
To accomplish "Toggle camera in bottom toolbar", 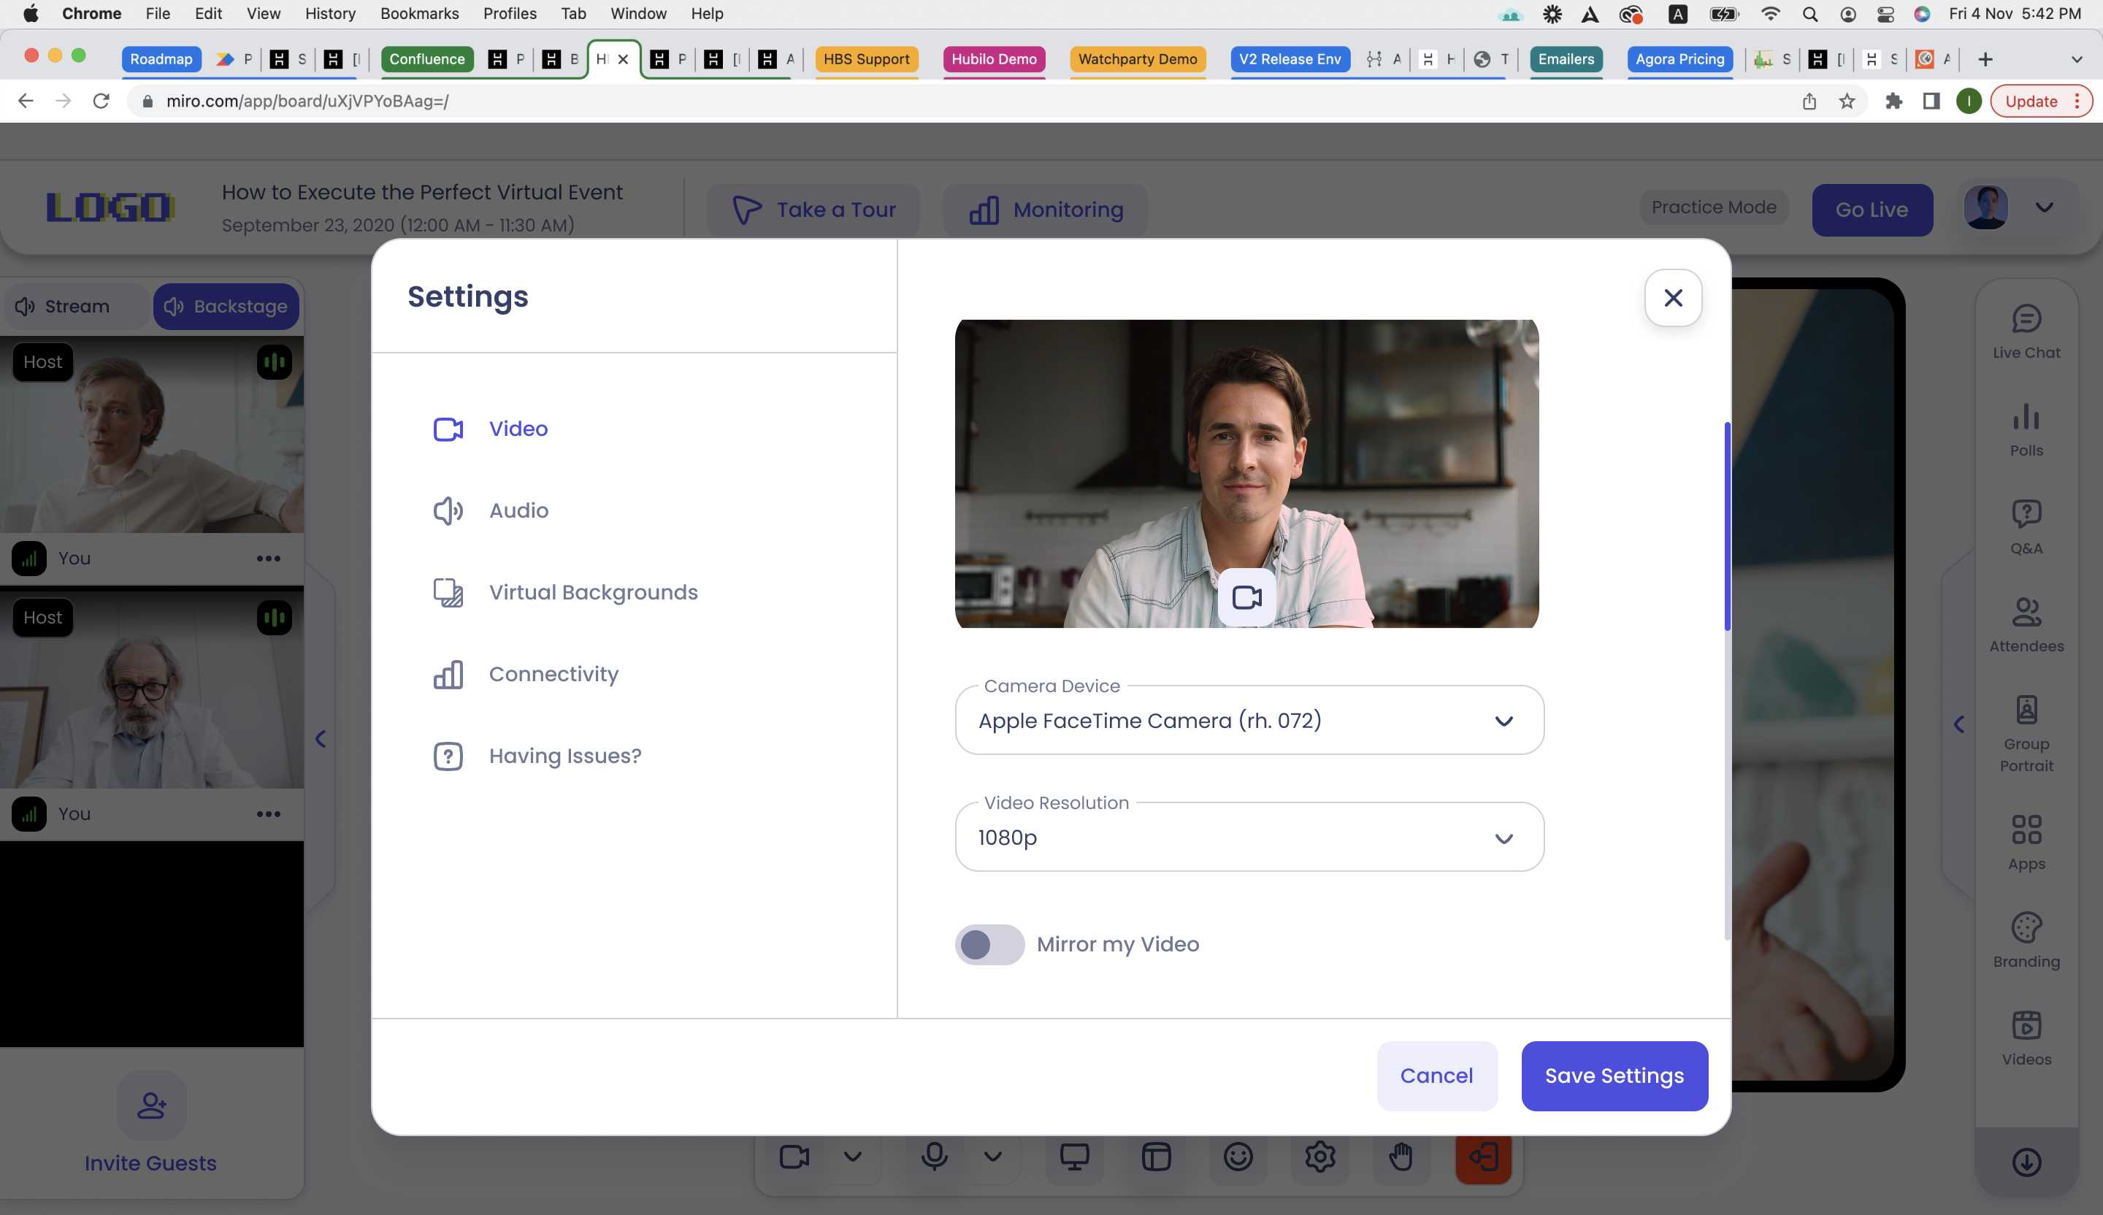I will click(794, 1157).
